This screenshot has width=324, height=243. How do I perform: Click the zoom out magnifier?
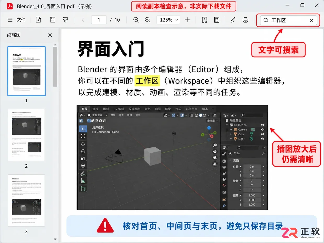pos(136,20)
